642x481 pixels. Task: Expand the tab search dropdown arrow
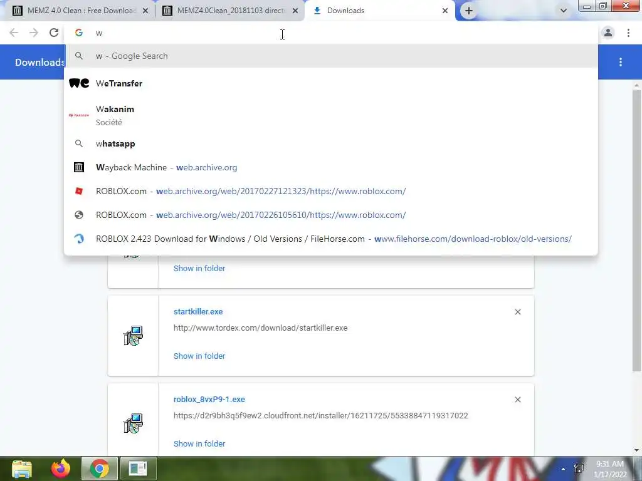pyautogui.click(x=564, y=11)
